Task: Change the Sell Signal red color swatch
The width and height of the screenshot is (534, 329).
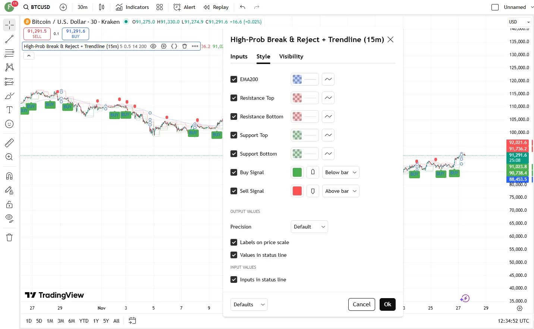Action: point(297,191)
